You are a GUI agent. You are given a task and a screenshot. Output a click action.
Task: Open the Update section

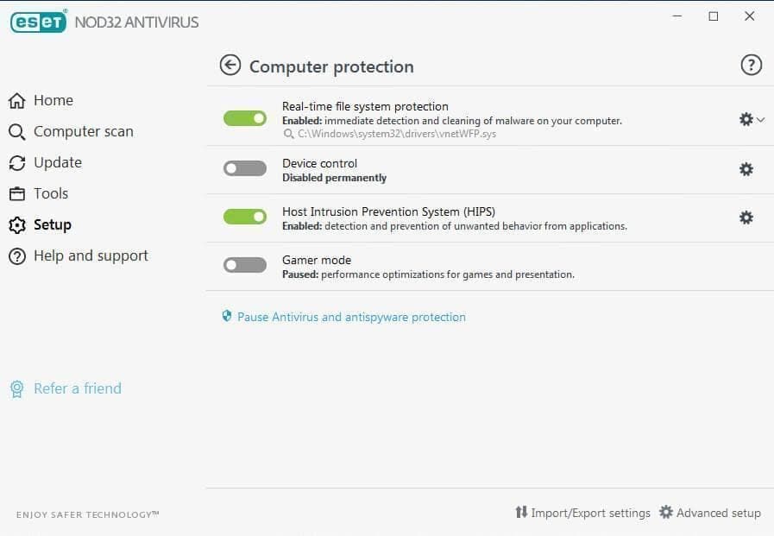pyautogui.click(x=57, y=162)
